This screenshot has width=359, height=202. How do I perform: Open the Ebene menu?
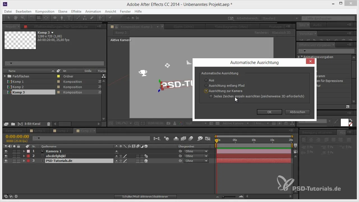coord(63,12)
